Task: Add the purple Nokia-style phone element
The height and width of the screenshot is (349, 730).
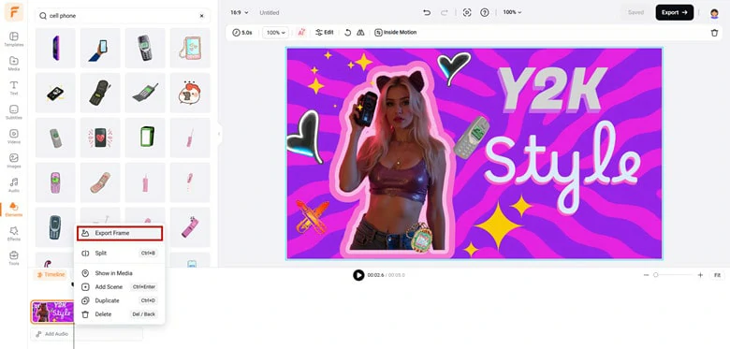Action: pyautogui.click(x=55, y=182)
